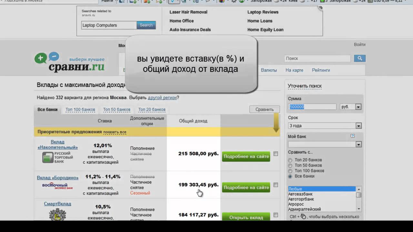This screenshot has width=413, height=232.
Task: Click the bank list scrollbar down arrow
Action: pyautogui.click(x=359, y=209)
